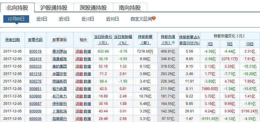
Task: Switch to 深股通持股 tab
Action: 93,7
